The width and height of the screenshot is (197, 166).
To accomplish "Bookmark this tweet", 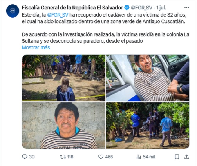I will (x=177, y=157).
